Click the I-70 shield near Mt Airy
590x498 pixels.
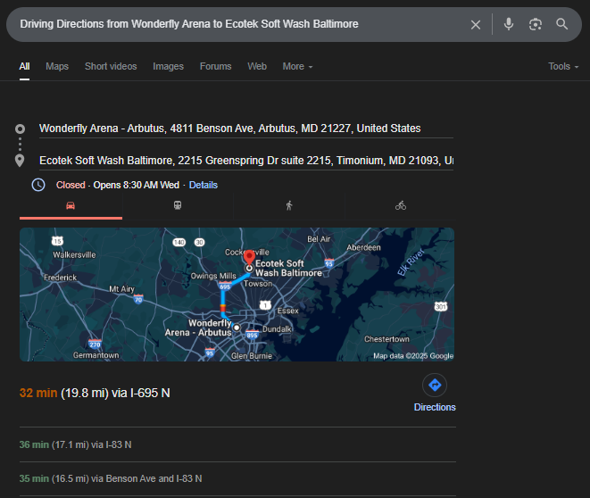coord(138,299)
